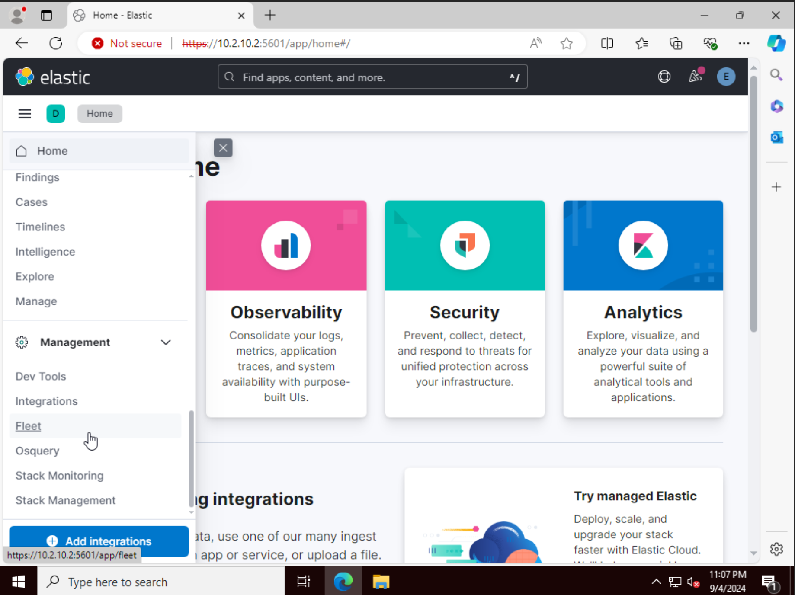Click the taskbar search box

pos(161,582)
